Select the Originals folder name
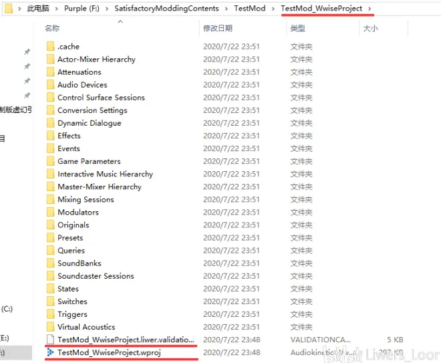 (x=73, y=225)
